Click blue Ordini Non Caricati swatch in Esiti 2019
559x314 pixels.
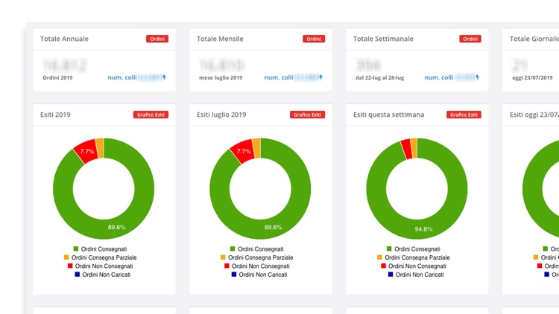point(78,275)
